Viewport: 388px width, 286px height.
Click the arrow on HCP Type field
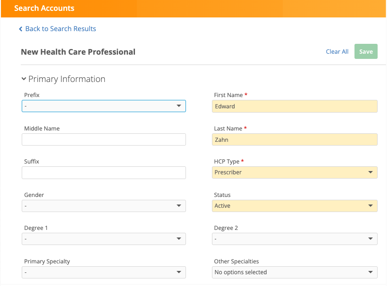click(371, 172)
